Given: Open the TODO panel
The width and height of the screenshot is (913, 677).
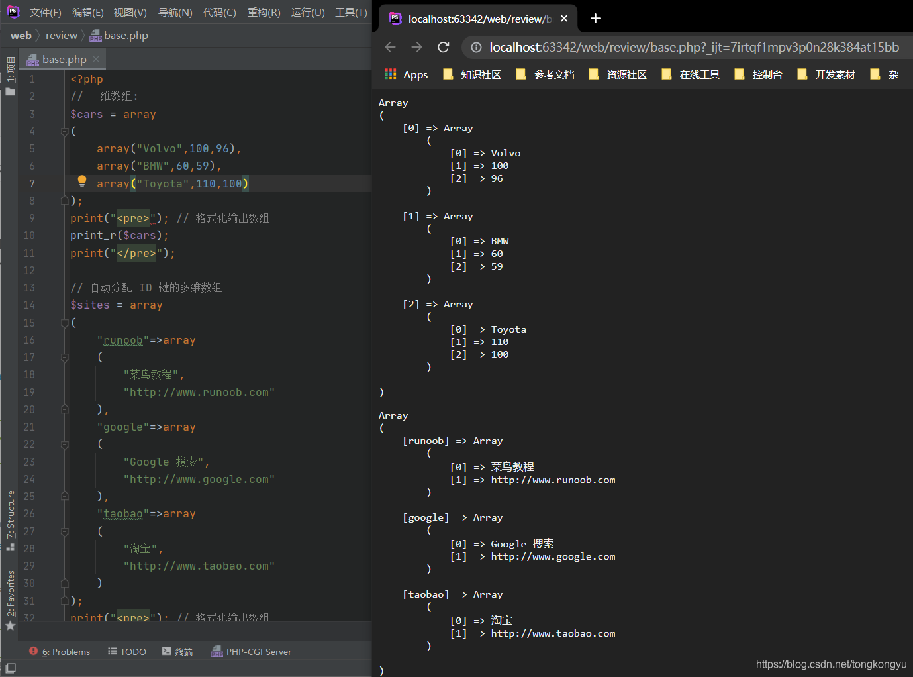Looking at the screenshot, I should click(x=127, y=652).
